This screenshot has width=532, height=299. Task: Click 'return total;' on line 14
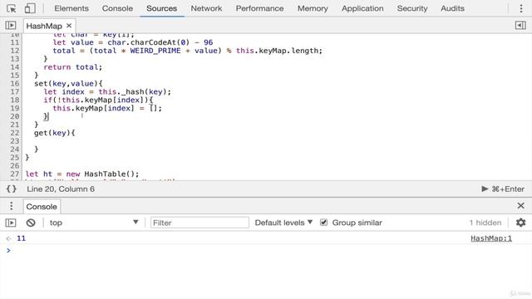tap(72, 67)
